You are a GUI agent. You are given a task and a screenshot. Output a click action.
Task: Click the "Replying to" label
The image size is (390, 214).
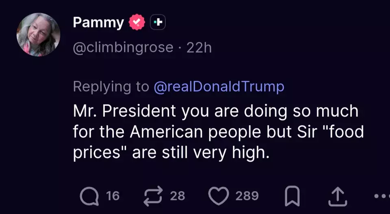tap(111, 87)
